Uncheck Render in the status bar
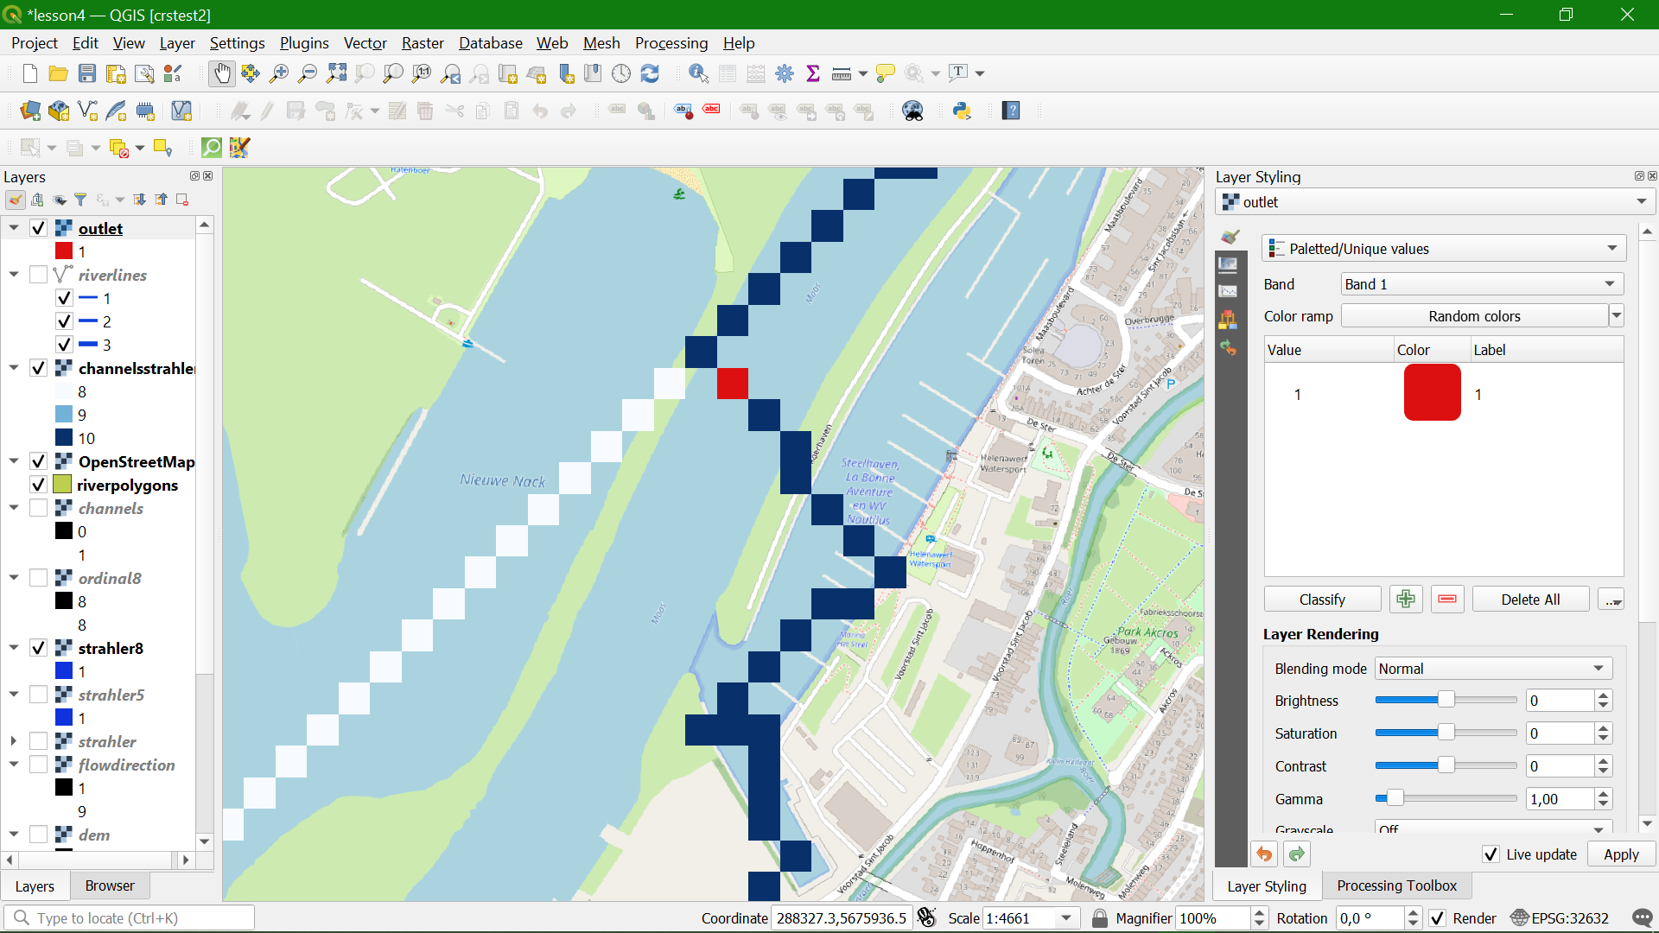Screen dimensions: 1659x933 click(1438, 918)
